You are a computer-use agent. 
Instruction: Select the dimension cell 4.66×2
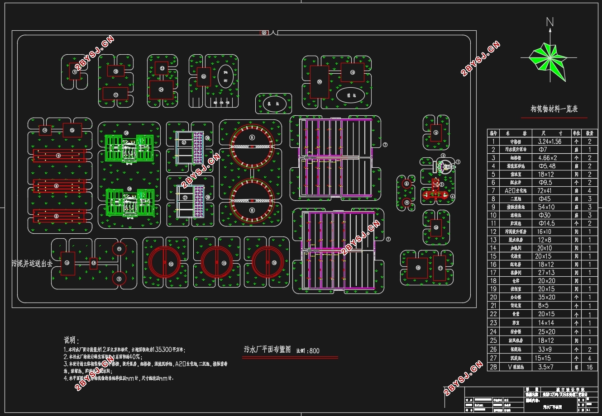click(547, 158)
